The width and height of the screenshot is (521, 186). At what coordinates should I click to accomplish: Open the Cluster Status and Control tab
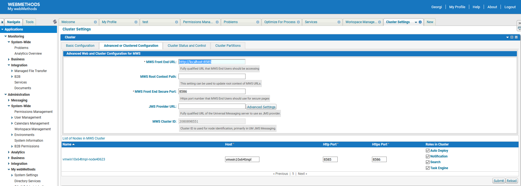187,46
